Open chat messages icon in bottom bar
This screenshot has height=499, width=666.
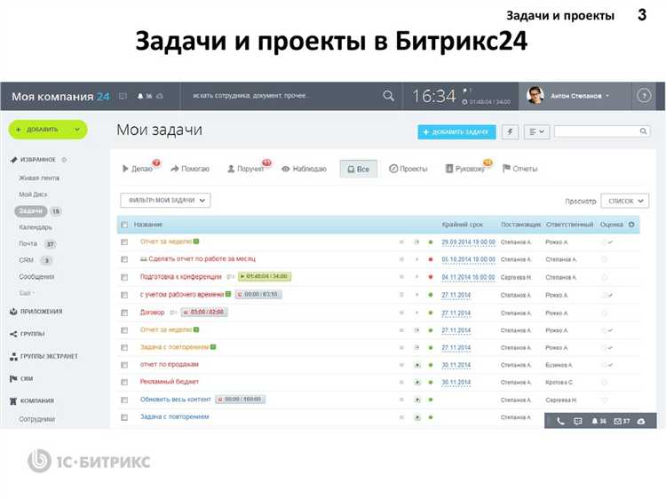click(578, 421)
